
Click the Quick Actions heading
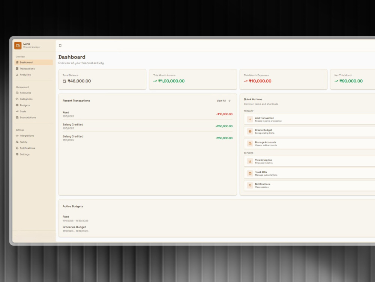point(253,100)
